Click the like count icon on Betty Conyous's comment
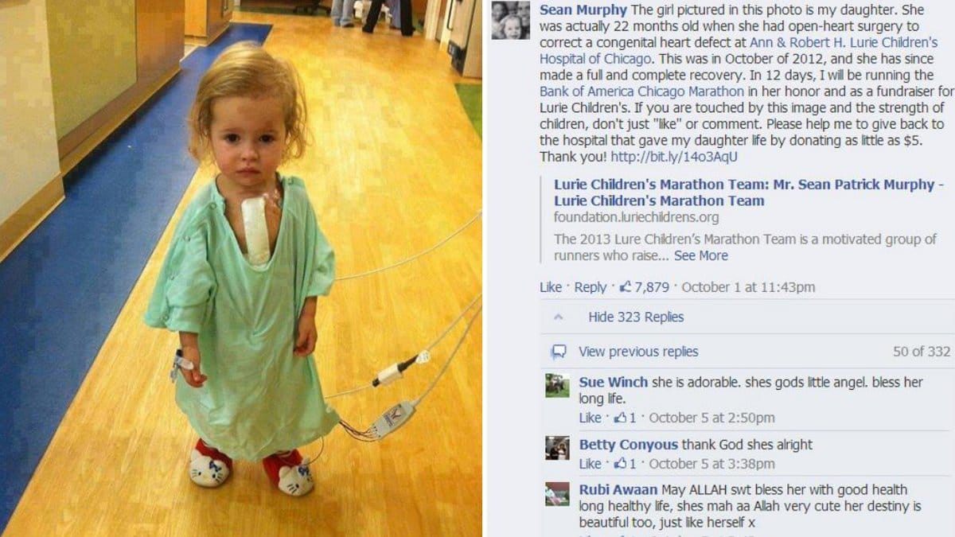 click(x=622, y=463)
